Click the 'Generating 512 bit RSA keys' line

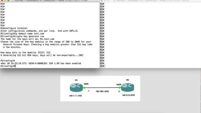(x=42, y=55)
